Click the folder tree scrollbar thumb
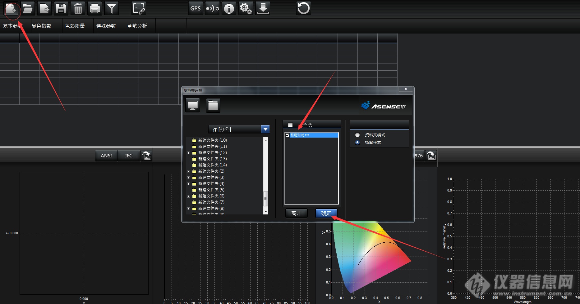 [x=265, y=199]
